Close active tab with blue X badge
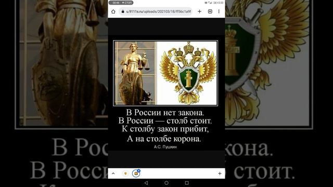 coord(139,171)
